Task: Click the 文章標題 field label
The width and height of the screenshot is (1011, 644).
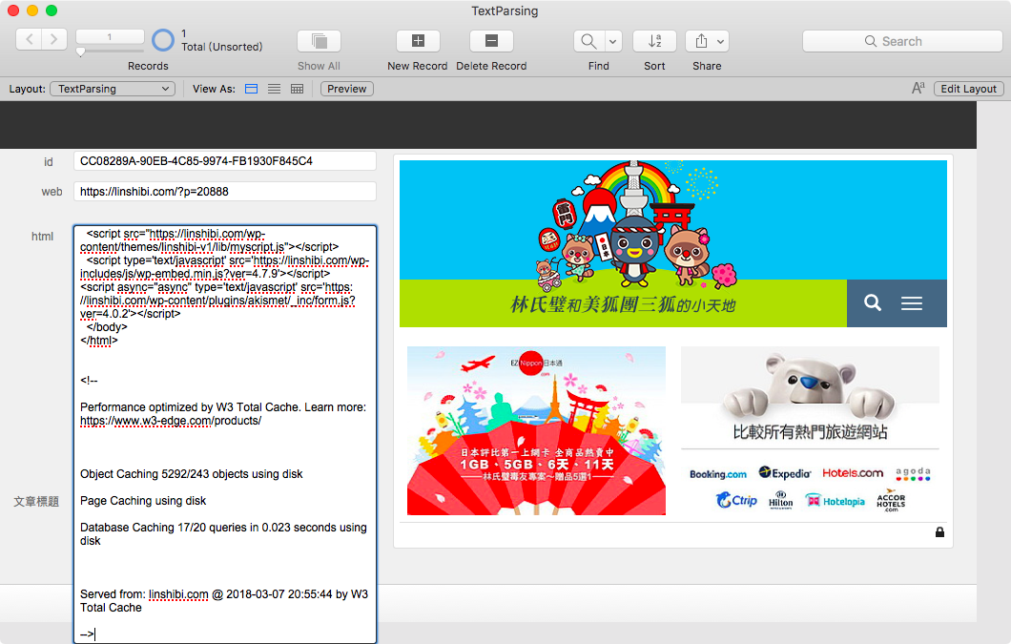Action: click(x=37, y=502)
